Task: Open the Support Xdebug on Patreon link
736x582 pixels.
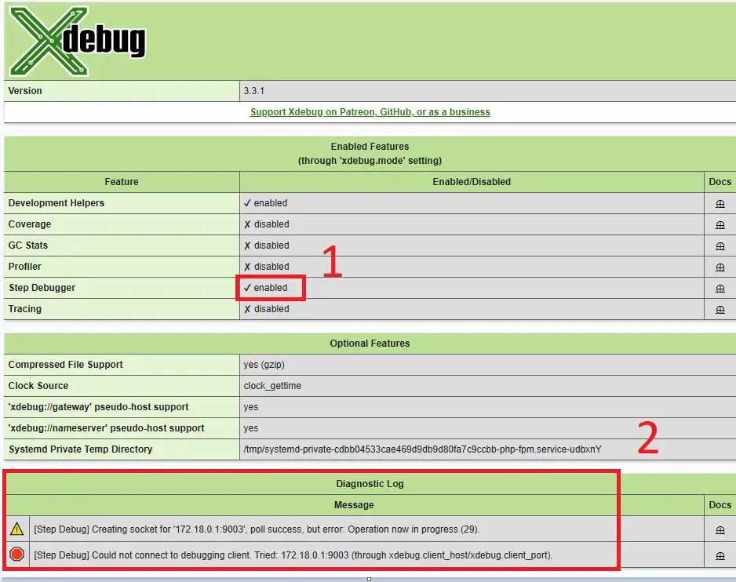Action: [370, 112]
